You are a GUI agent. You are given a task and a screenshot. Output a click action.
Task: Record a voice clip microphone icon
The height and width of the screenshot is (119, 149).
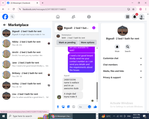tap(58, 107)
